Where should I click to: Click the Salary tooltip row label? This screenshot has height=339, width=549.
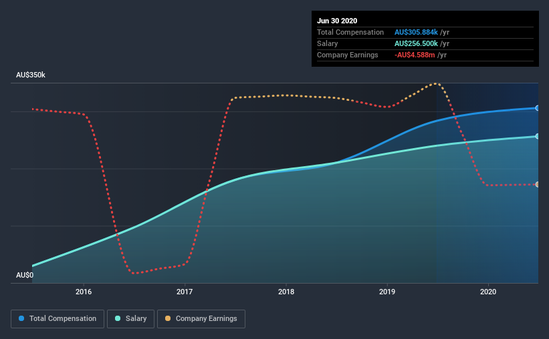pos(328,43)
